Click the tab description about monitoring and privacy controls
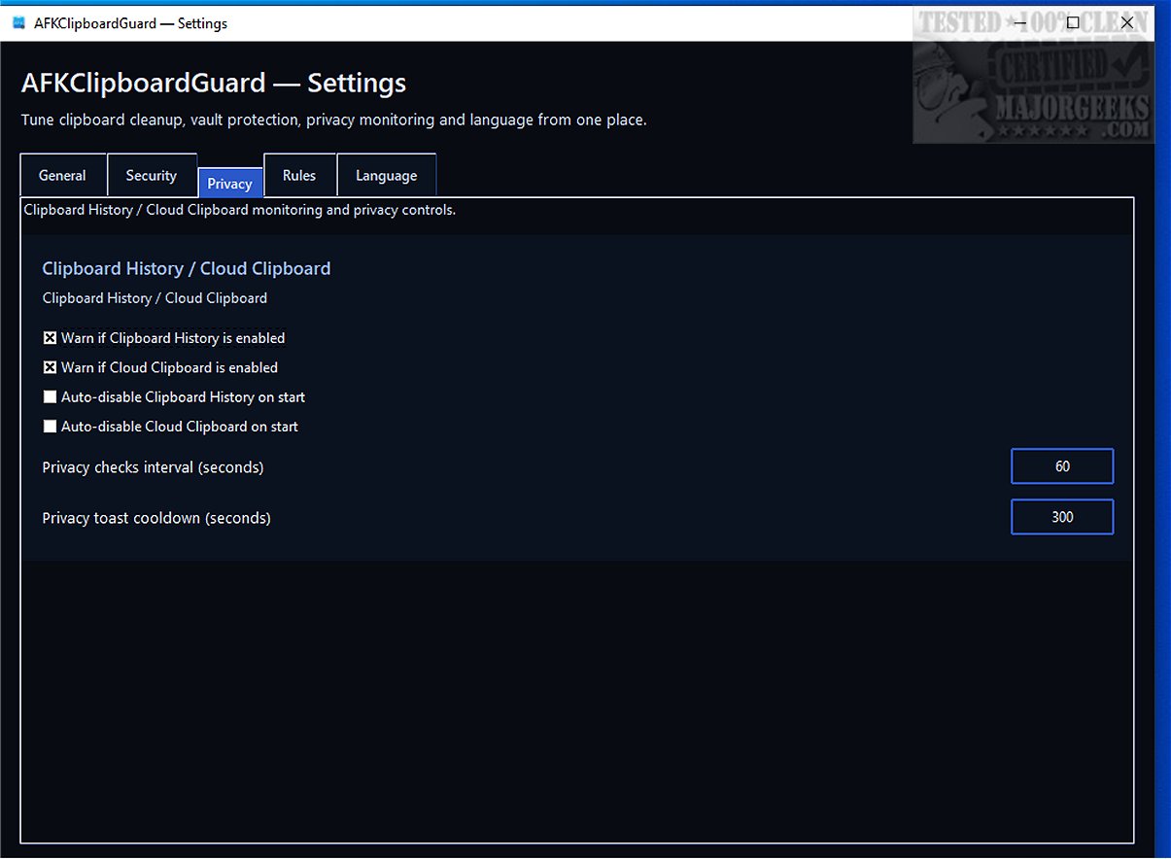The height and width of the screenshot is (859, 1171). [x=239, y=210]
